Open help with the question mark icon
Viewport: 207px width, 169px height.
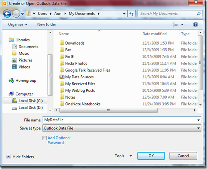point(195,24)
